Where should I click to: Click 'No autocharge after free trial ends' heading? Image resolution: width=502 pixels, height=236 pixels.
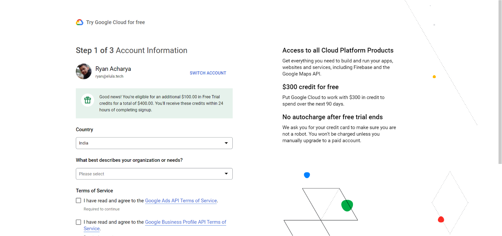point(332,117)
